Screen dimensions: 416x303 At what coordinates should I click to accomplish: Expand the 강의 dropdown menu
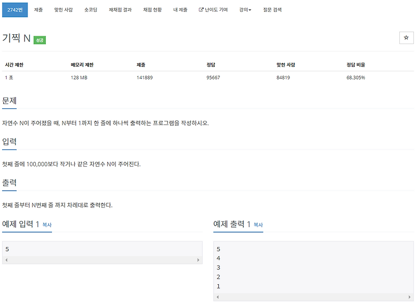tap(245, 9)
